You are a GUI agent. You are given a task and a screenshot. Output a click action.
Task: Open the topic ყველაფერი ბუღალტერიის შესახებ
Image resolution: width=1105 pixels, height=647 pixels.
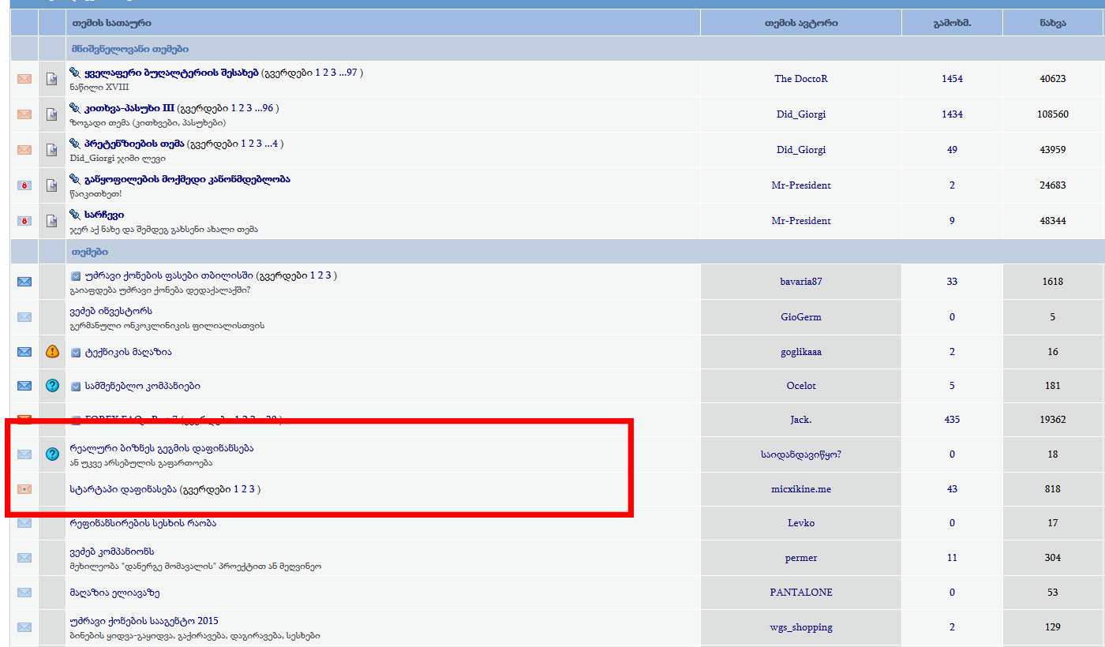tap(171, 73)
